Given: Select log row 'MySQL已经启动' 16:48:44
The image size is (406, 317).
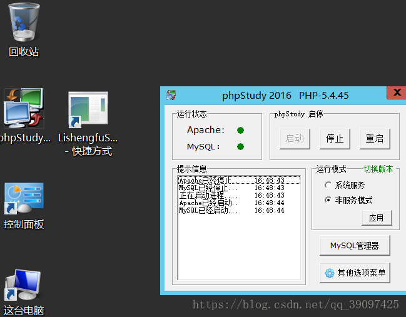Looking at the screenshot, I should (x=239, y=210).
